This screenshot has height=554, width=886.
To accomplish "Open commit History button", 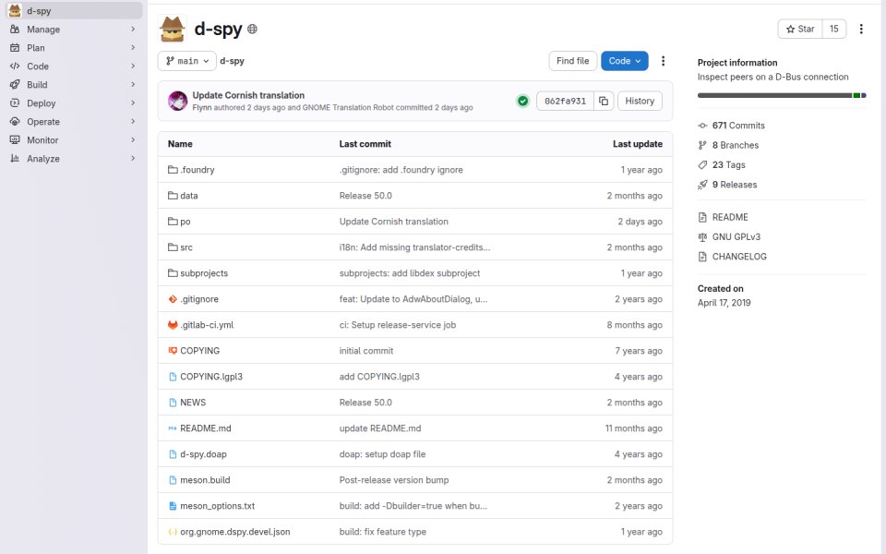I will coord(640,102).
